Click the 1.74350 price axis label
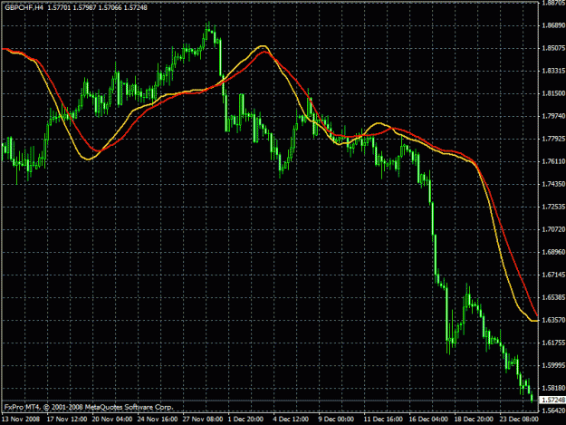566x425 pixels. coord(553,184)
